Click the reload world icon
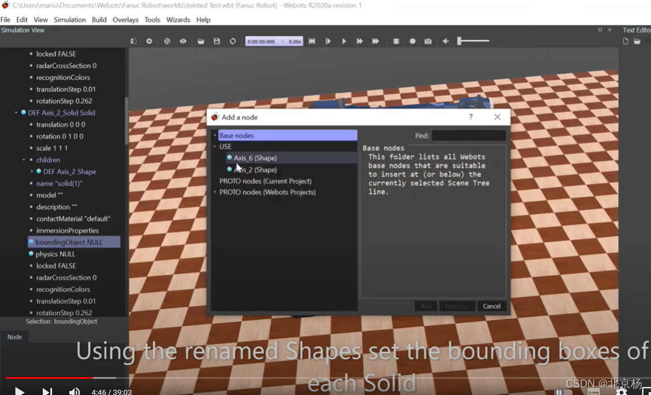This screenshot has height=395, width=651. (x=233, y=41)
